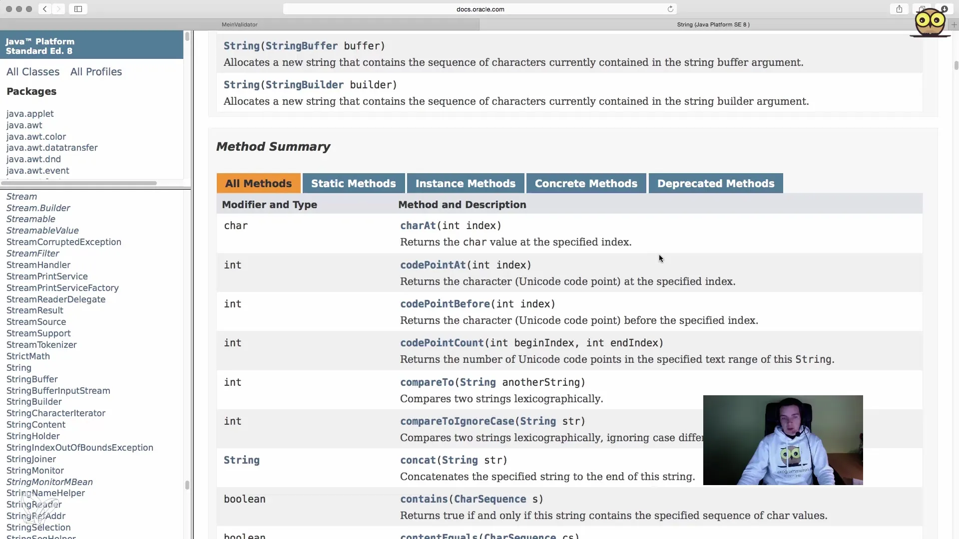
Task: Open the codePointCount method link
Action: coord(442,343)
